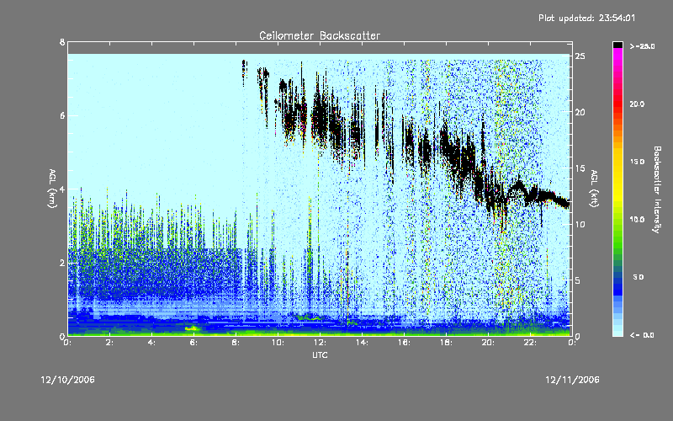The image size is (673, 421).
Task: Click the '14:' hour tick on time axis
Action: click(362, 343)
